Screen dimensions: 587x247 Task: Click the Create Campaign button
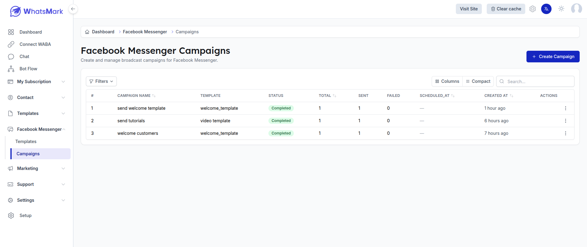(553, 57)
